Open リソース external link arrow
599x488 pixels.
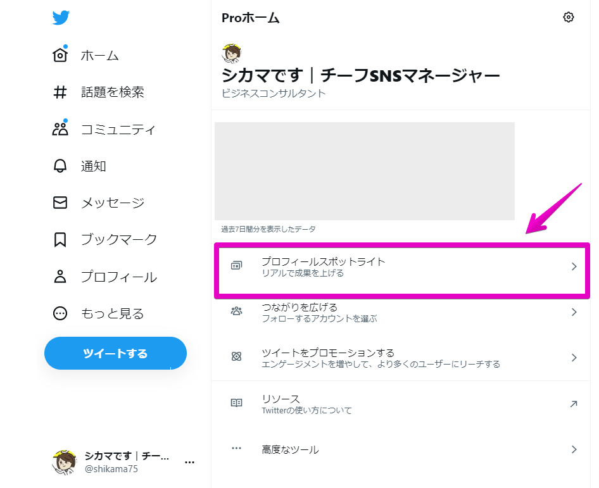[x=574, y=404]
